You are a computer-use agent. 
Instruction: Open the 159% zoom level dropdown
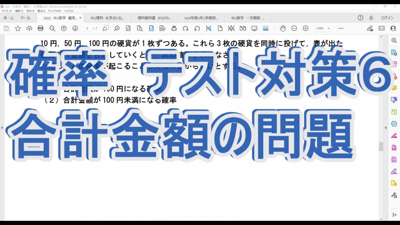(x=329, y=29)
